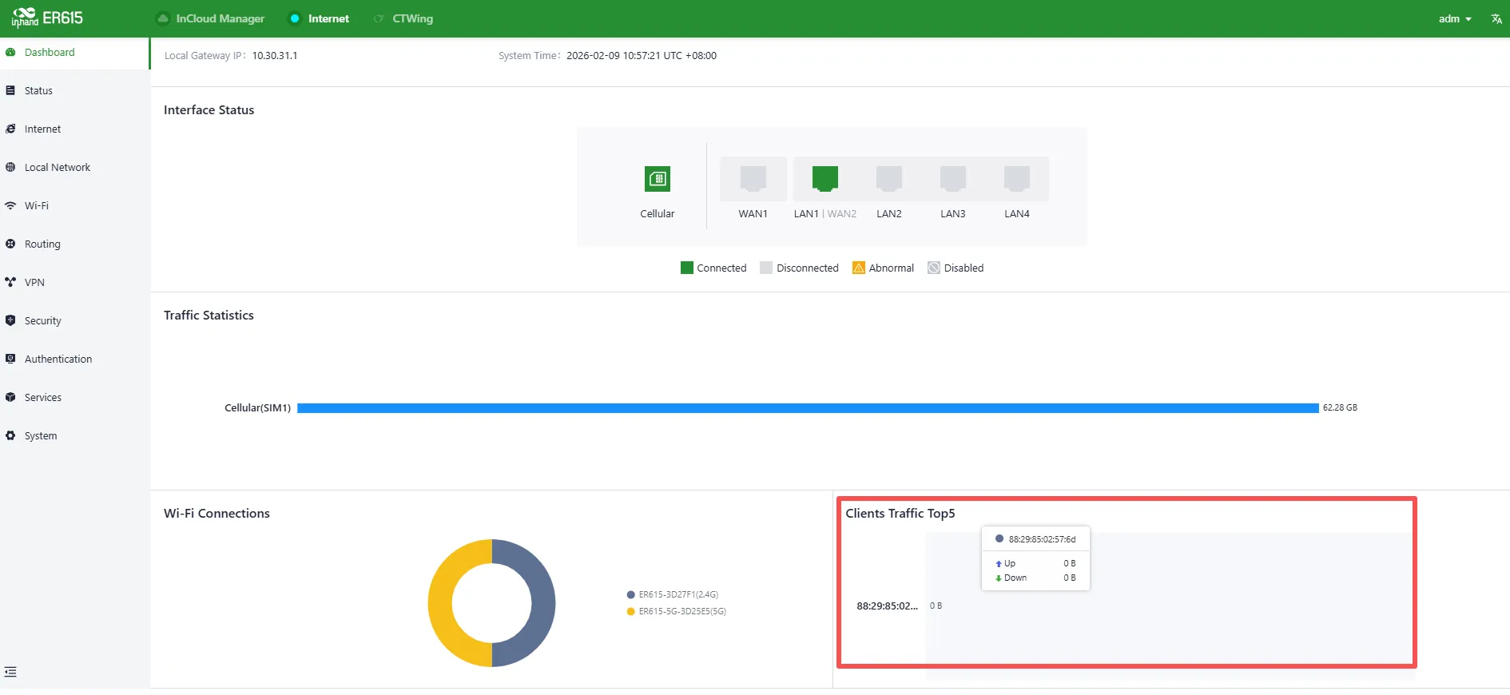
Task: Click the Security shield sidebar icon
Action: pyautogui.click(x=10, y=320)
